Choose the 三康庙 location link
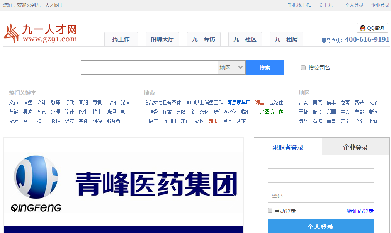Viewport: 391px width, 233px height. pyautogui.click(x=151, y=121)
